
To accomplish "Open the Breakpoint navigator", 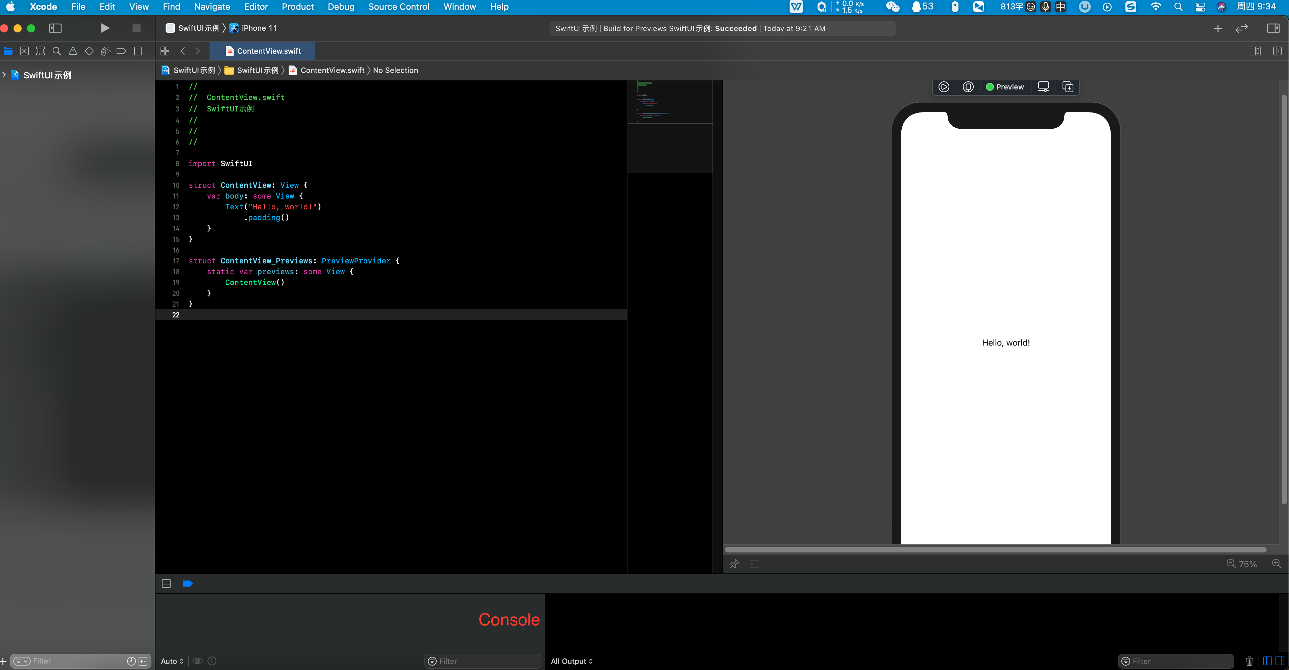I will click(121, 51).
